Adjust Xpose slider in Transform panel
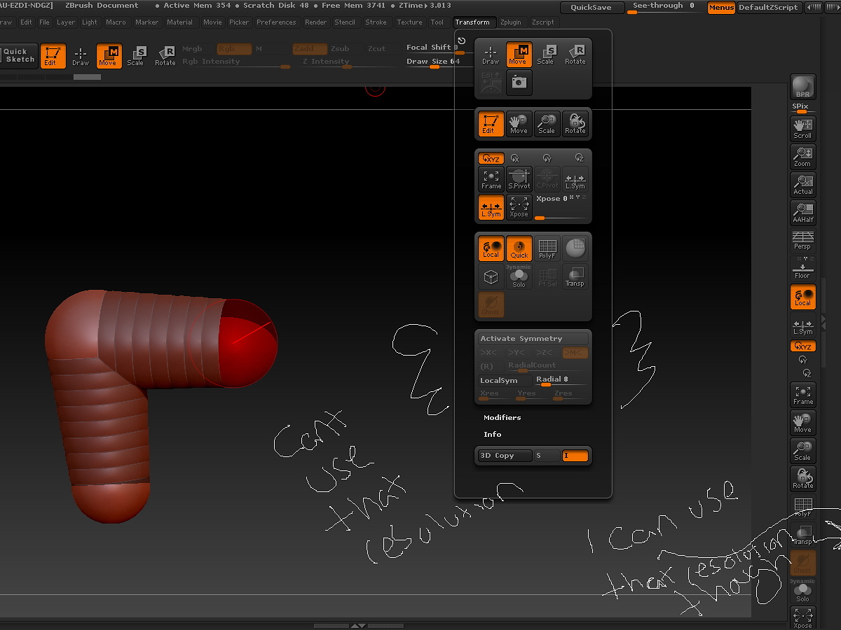 [561, 208]
